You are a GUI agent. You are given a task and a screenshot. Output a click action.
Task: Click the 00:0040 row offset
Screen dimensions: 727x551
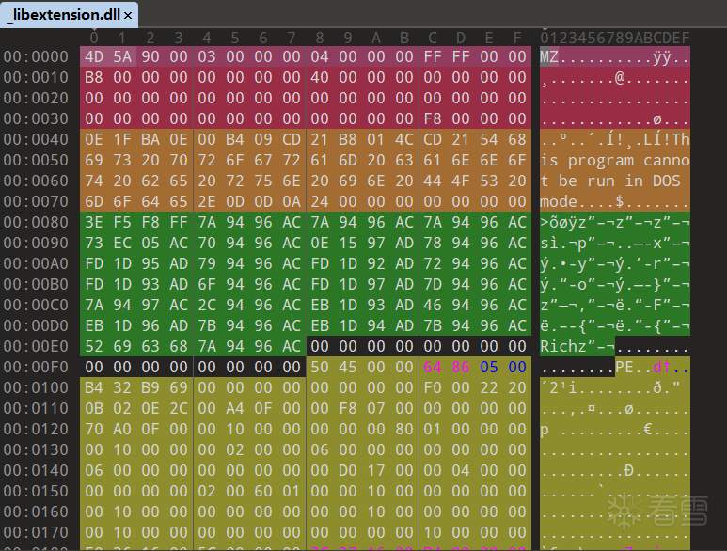point(36,139)
